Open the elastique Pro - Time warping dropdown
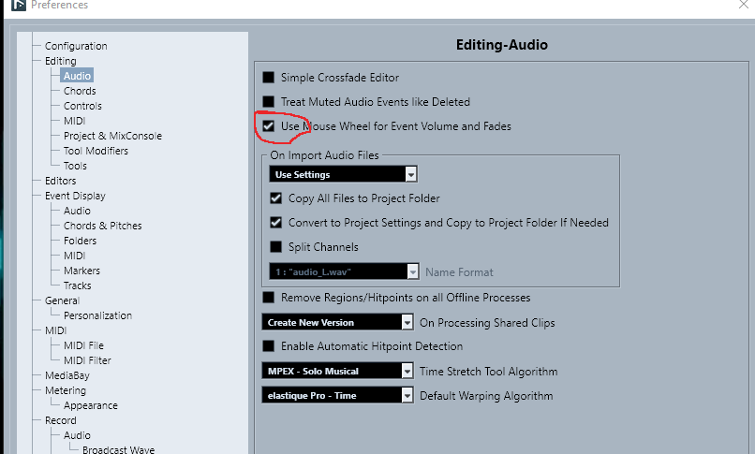This screenshot has height=454, width=755. 407,395
